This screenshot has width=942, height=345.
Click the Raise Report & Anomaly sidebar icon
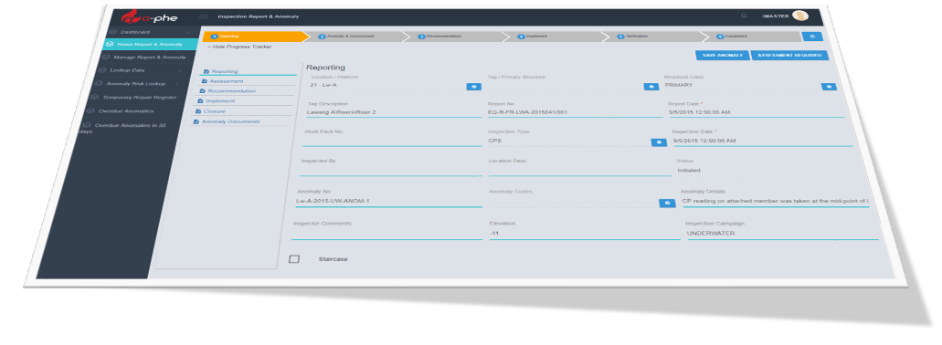(109, 45)
